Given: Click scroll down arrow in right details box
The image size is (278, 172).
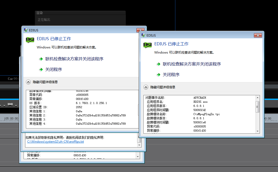Looking at the screenshot, I should 258,131.
